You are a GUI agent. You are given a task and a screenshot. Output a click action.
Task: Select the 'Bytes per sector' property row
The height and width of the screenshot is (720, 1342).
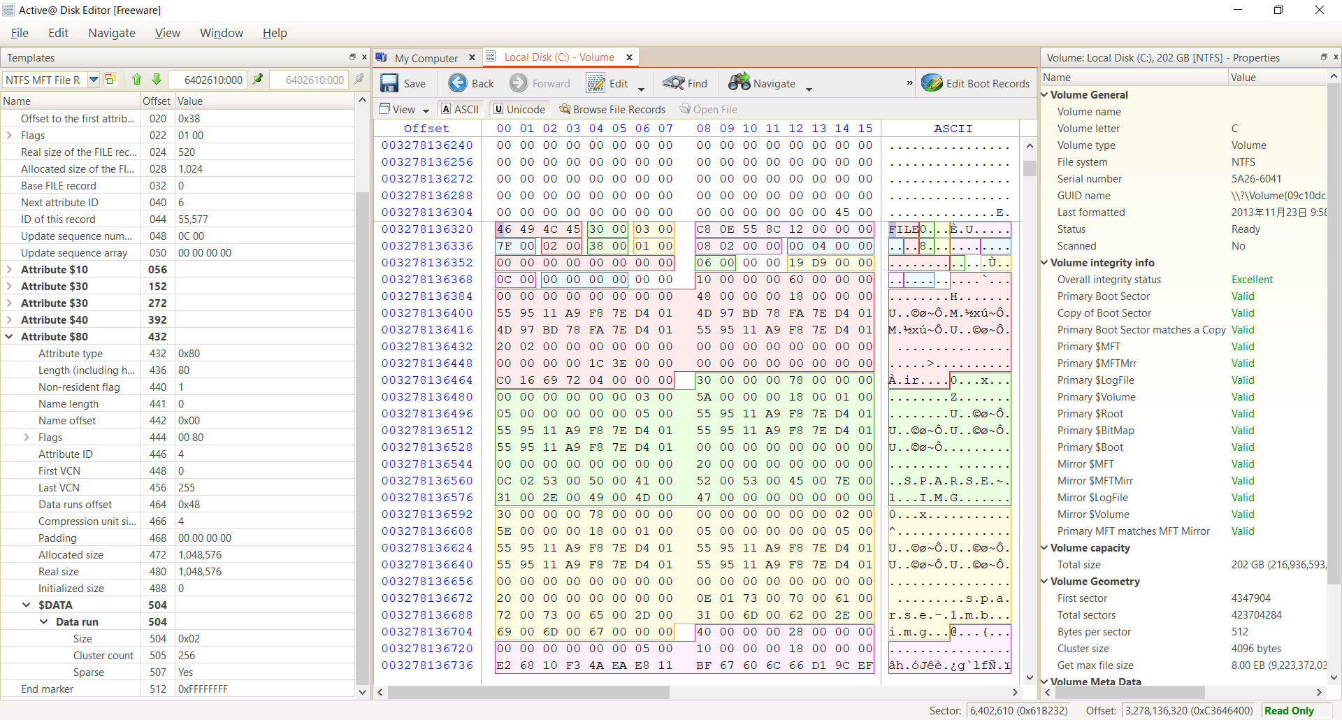1184,632
